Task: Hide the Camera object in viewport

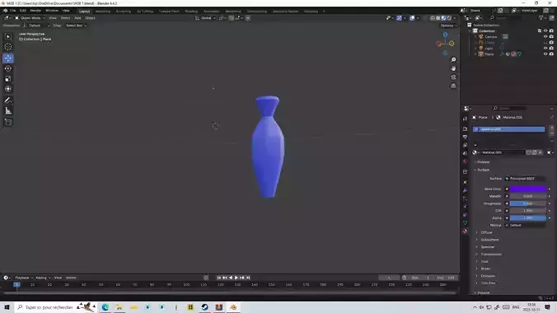Action: [545, 36]
